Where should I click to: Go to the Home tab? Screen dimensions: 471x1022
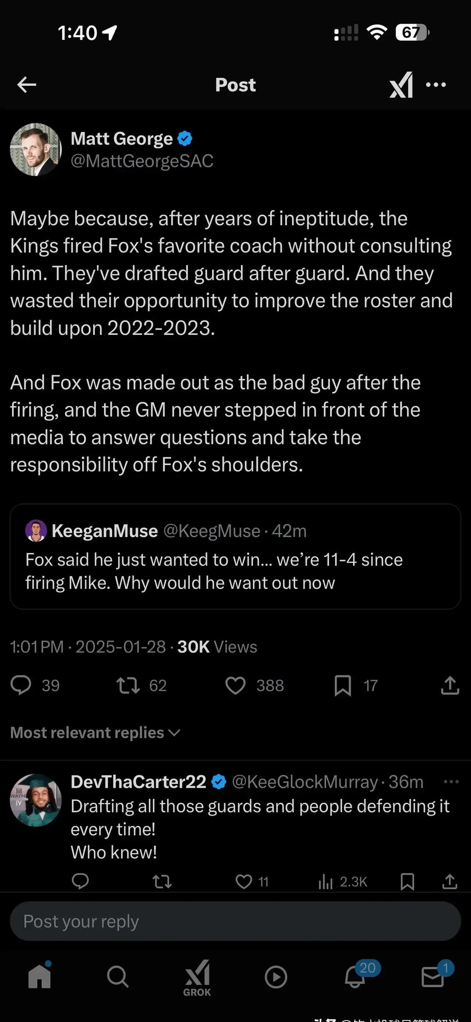coord(40,977)
